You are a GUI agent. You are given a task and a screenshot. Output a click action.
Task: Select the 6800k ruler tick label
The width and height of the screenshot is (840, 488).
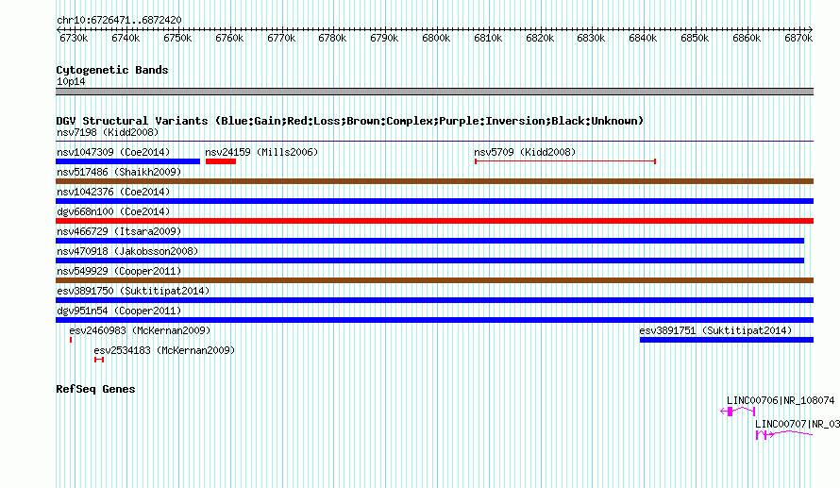(x=436, y=38)
